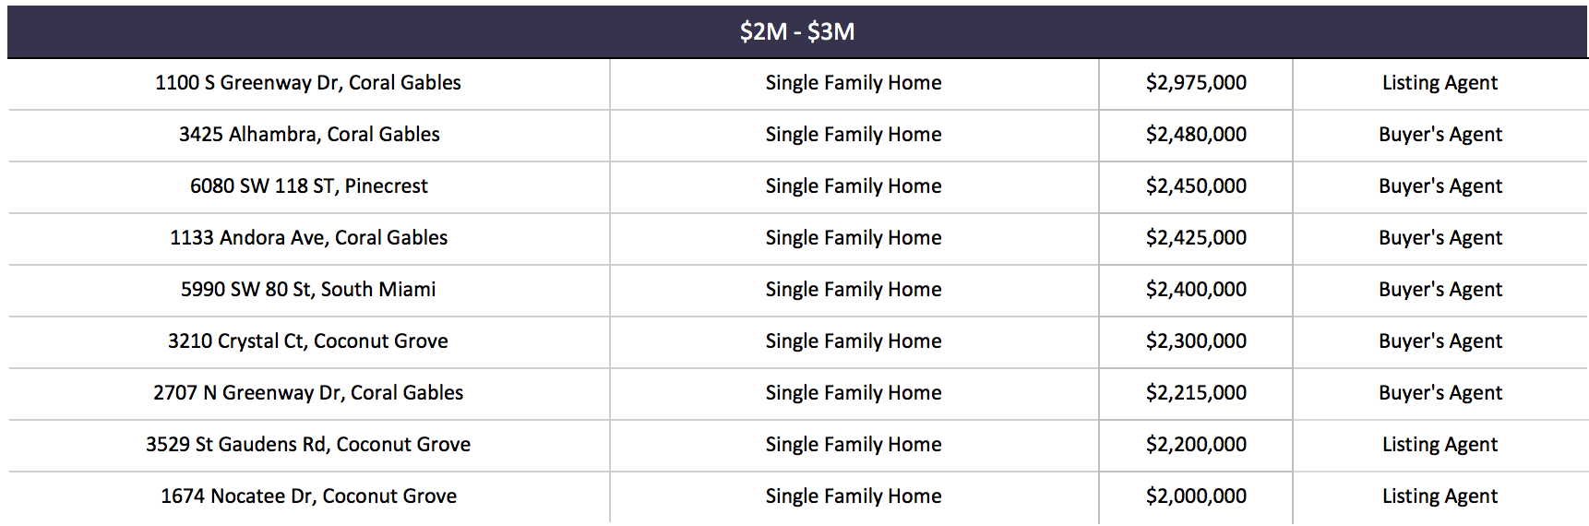Click the 6080 SW 118 ST, Pinecrest address
Image resolution: width=1589 pixels, height=526 pixels.
pos(309,186)
